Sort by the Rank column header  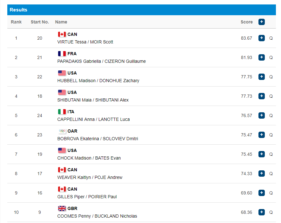coord(16,22)
